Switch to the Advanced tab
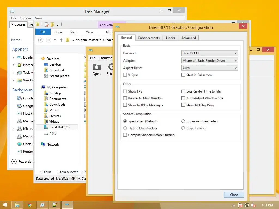This screenshot has width=279, height=209. pyautogui.click(x=189, y=38)
